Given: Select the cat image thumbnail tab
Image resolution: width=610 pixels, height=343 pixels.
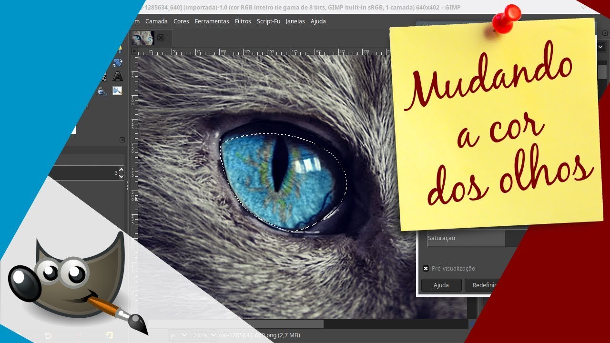Looking at the screenshot, I should pos(143,38).
